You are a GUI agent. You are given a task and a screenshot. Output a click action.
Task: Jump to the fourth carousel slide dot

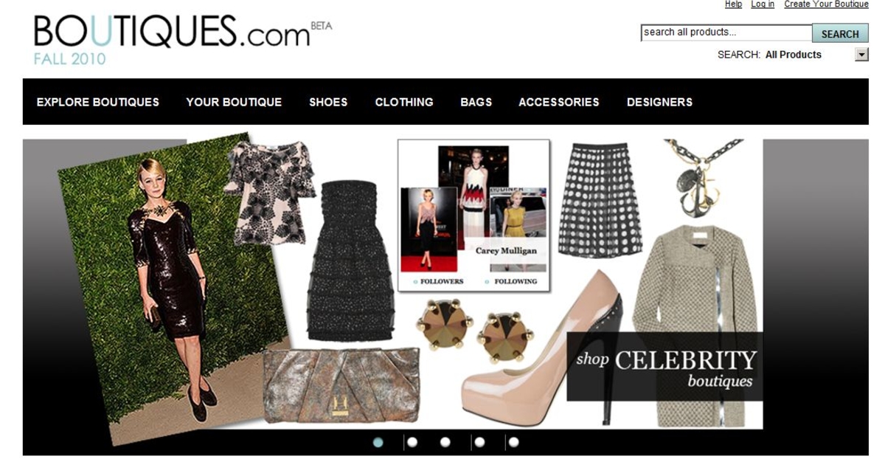pos(479,442)
